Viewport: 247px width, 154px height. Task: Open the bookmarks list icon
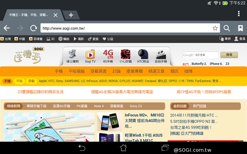click(240, 28)
